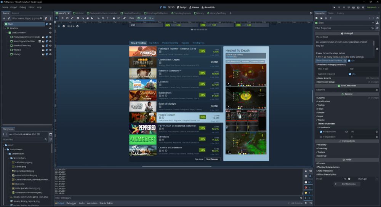Create a new resource in Inspector
381x207 pixels.
click(x=317, y=18)
